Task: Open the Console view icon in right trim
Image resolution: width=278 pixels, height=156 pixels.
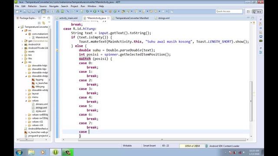Action: pos(261,36)
